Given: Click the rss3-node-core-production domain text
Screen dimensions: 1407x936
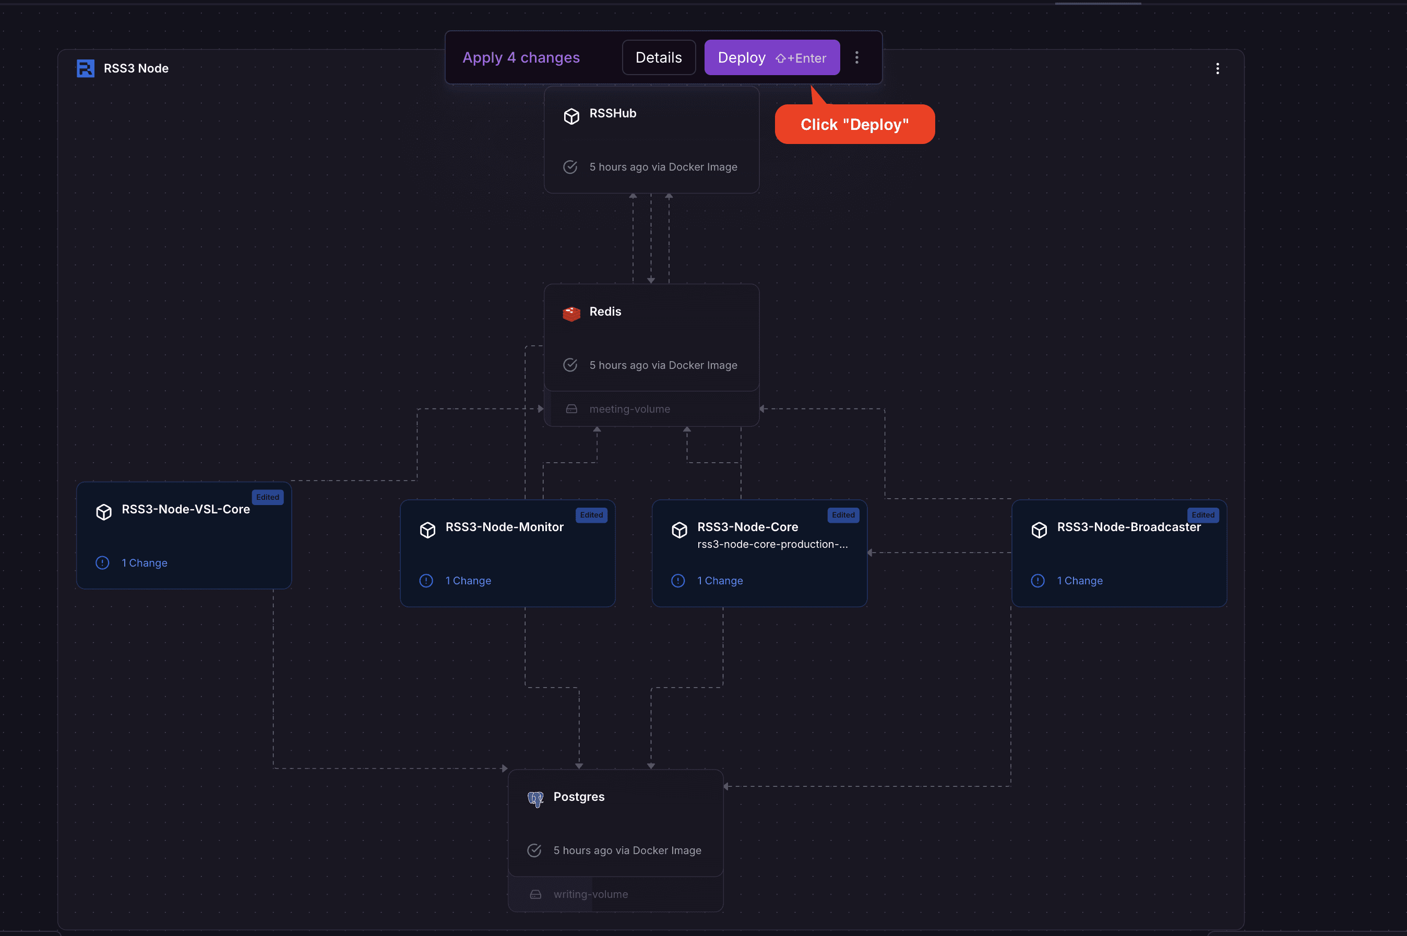Looking at the screenshot, I should (772, 544).
